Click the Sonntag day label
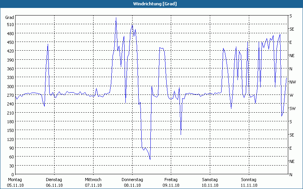Viewport: 303px width, 189px height. click(x=249, y=180)
